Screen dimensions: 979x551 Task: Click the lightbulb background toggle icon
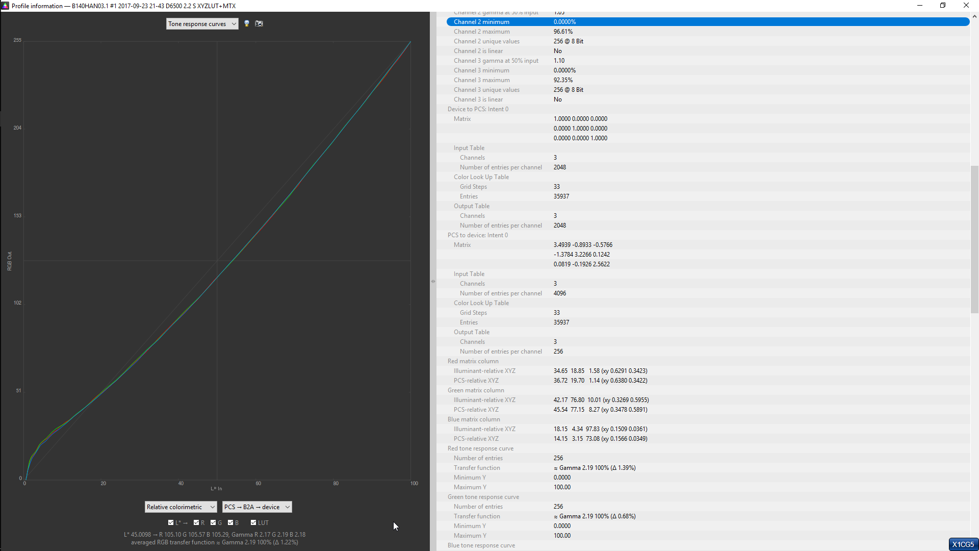pos(247,23)
